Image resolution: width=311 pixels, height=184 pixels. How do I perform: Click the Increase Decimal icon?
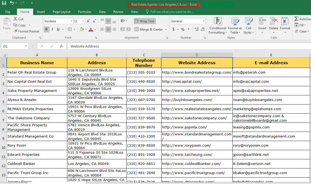click(x=196, y=30)
